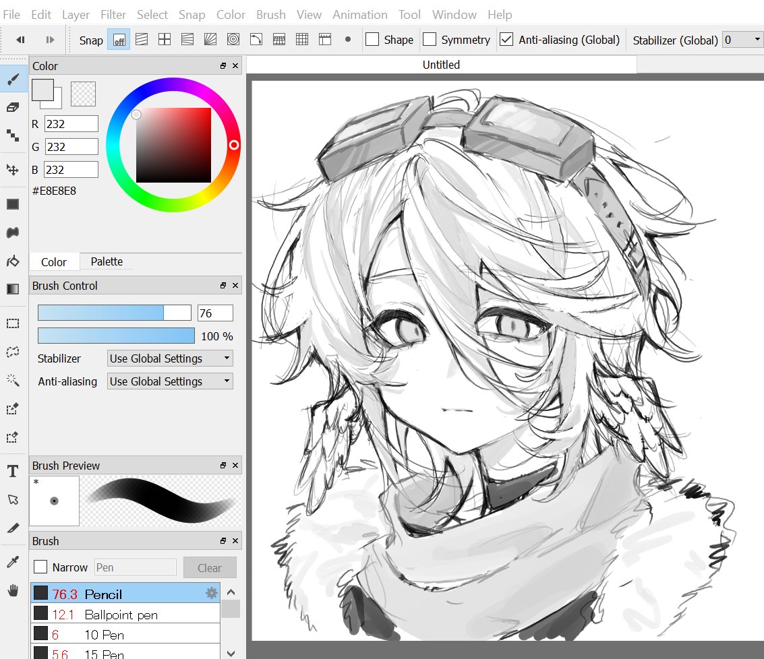Select the Magic Wand tool
The height and width of the screenshot is (659, 764).
click(x=13, y=380)
